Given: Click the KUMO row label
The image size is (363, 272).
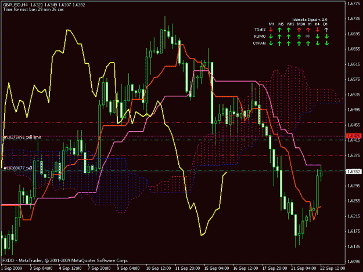Looking at the screenshot, I should 260,37.
